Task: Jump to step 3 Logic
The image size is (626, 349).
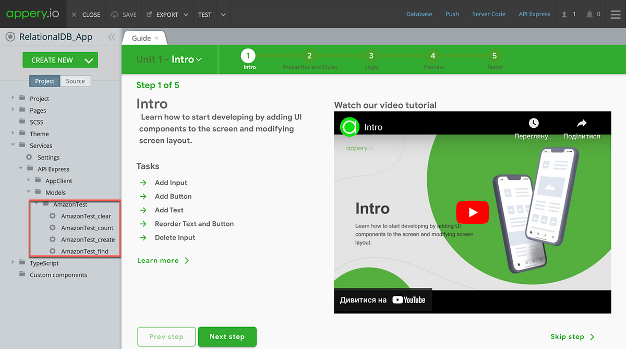Action: pyautogui.click(x=371, y=55)
